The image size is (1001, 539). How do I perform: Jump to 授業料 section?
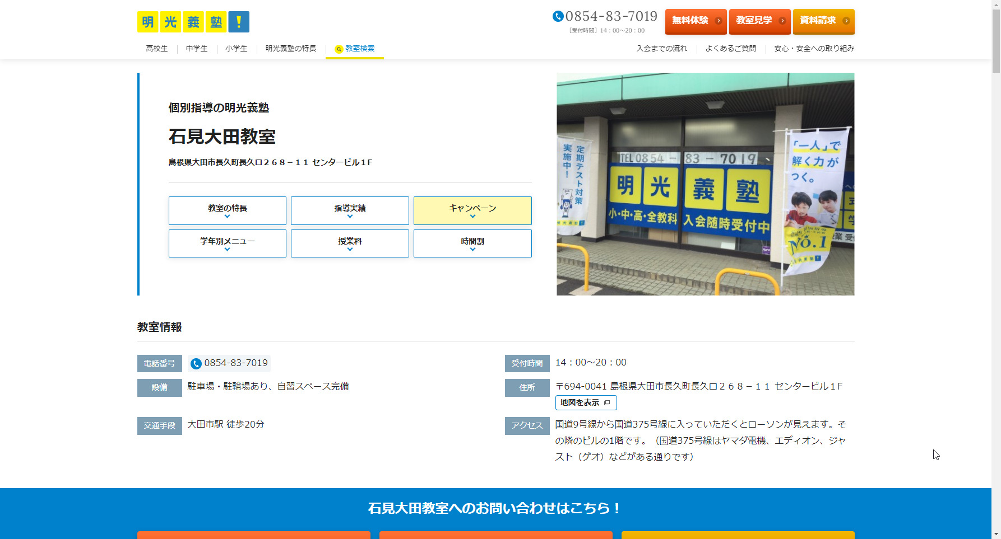[x=350, y=243]
